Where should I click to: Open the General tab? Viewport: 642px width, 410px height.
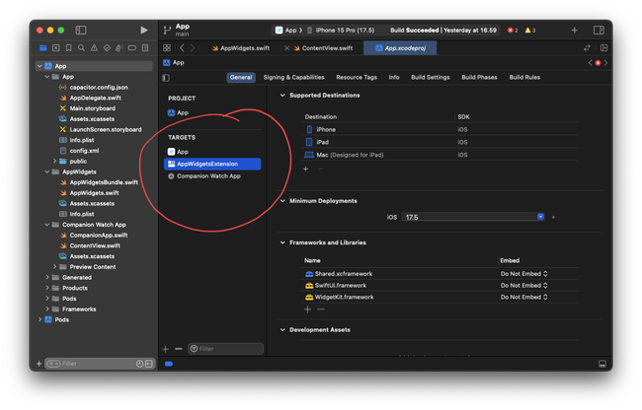pos(241,77)
